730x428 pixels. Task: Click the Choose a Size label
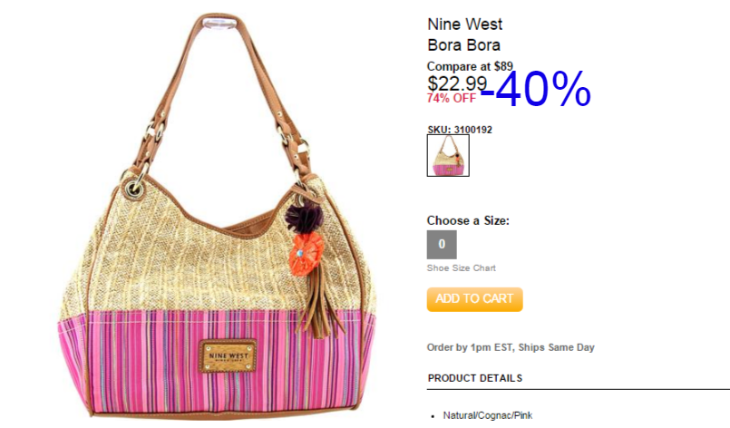[468, 220]
